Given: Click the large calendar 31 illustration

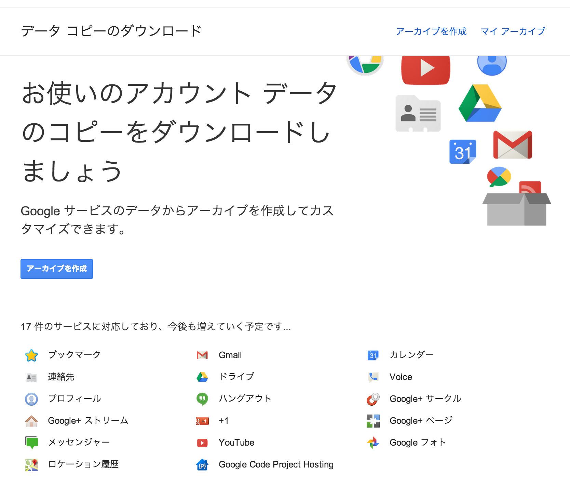Looking at the screenshot, I should [x=463, y=152].
